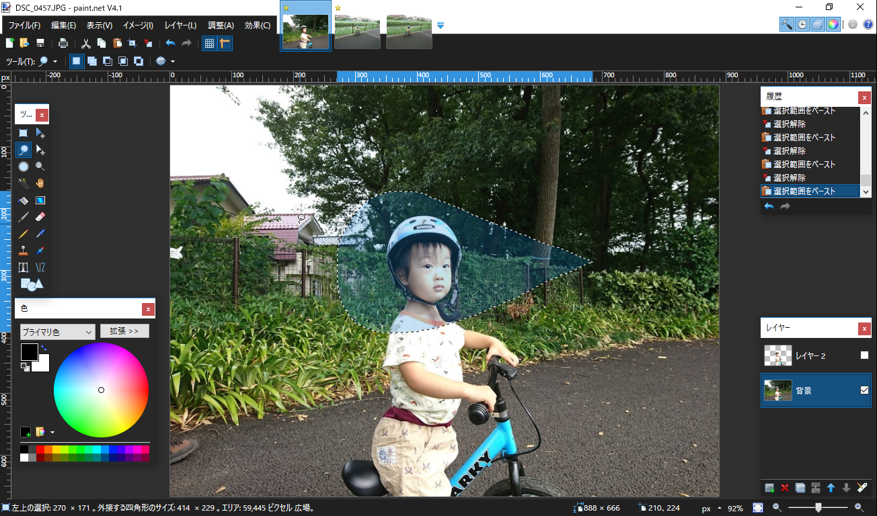Add a new layer in Layers panel
Viewport: 877px width, 516px height.
pos(769,488)
